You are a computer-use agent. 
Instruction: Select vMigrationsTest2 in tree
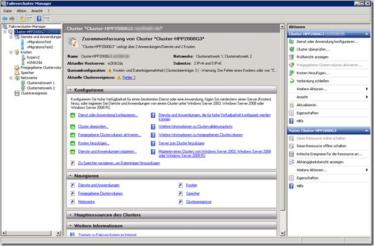[40, 47]
